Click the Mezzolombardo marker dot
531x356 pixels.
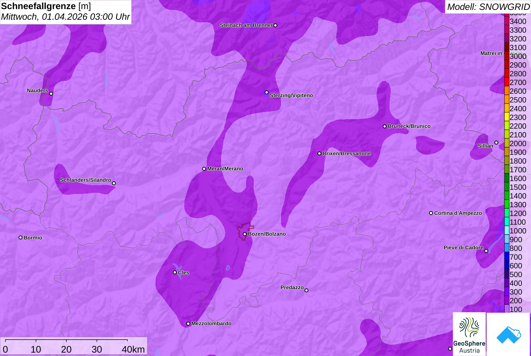(x=188, y=324)
